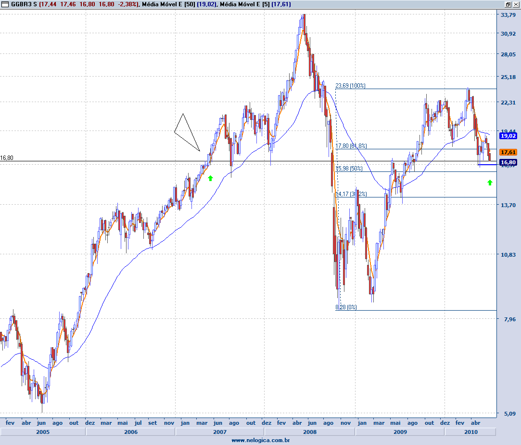Click the mar month label under 2009

(x=379, y=423)
